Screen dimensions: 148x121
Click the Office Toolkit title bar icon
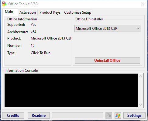coord(4,4)
